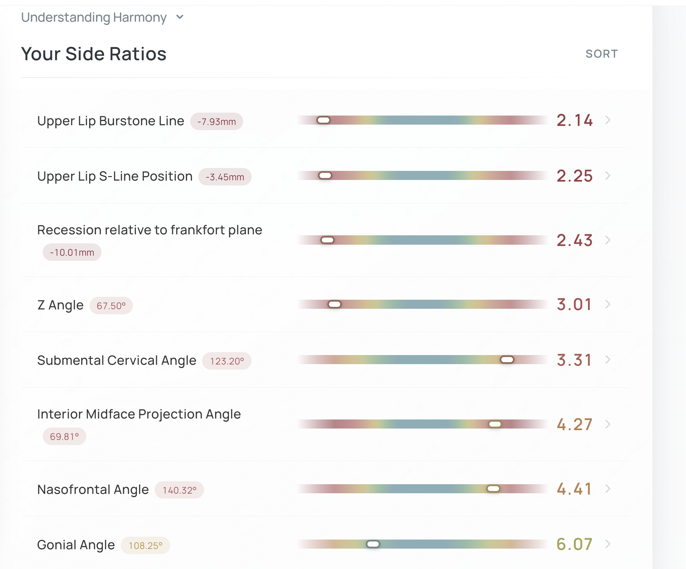This screenshot has height=569, width=686.
Task: Click the 2.25 score value
Action: tap(574, 176)
